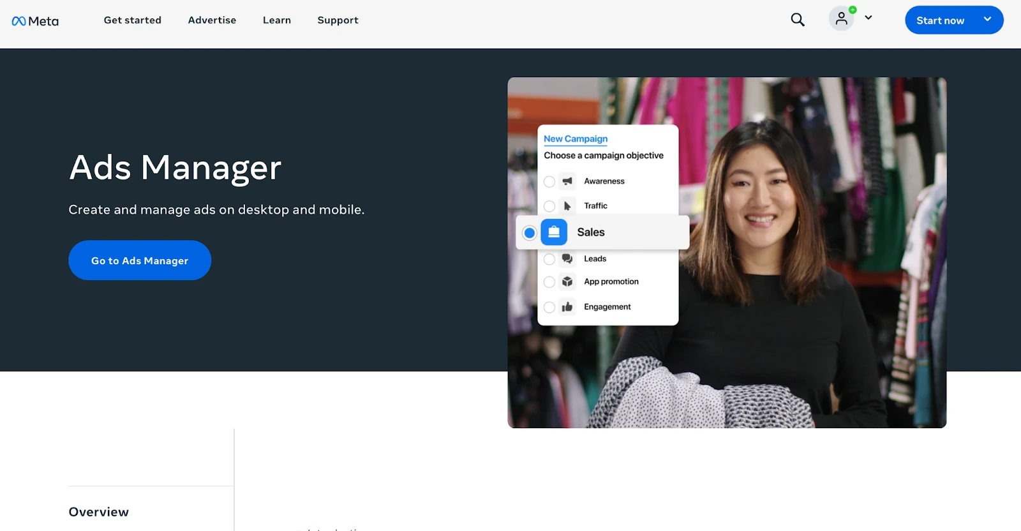1021x531 pixels.
Task: Click the Engagement thumbs-up icon
Action: pos(567,307)
